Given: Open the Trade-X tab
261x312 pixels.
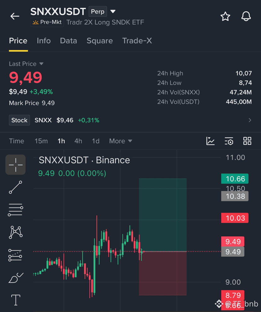Looking at the screenshot, I should tap(137, 41).
